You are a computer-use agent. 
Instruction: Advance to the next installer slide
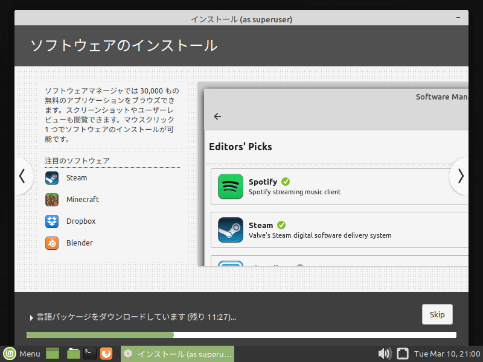(460, 176)
